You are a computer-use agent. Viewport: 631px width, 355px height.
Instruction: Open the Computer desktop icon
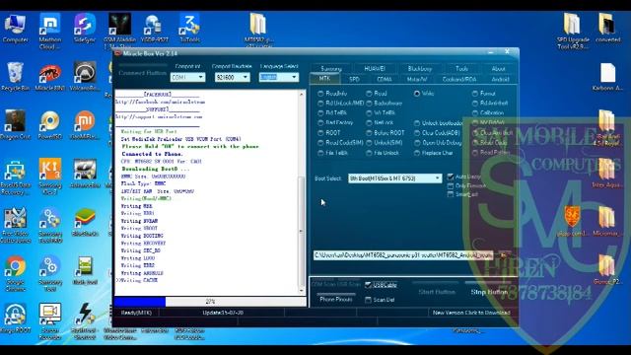click(x=15, y=29)
